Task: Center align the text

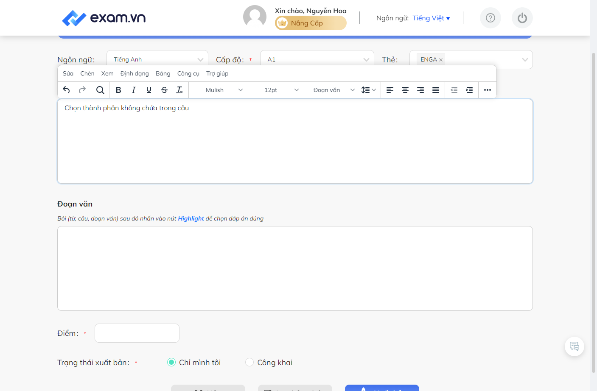Action: click(x=405, y=90)
